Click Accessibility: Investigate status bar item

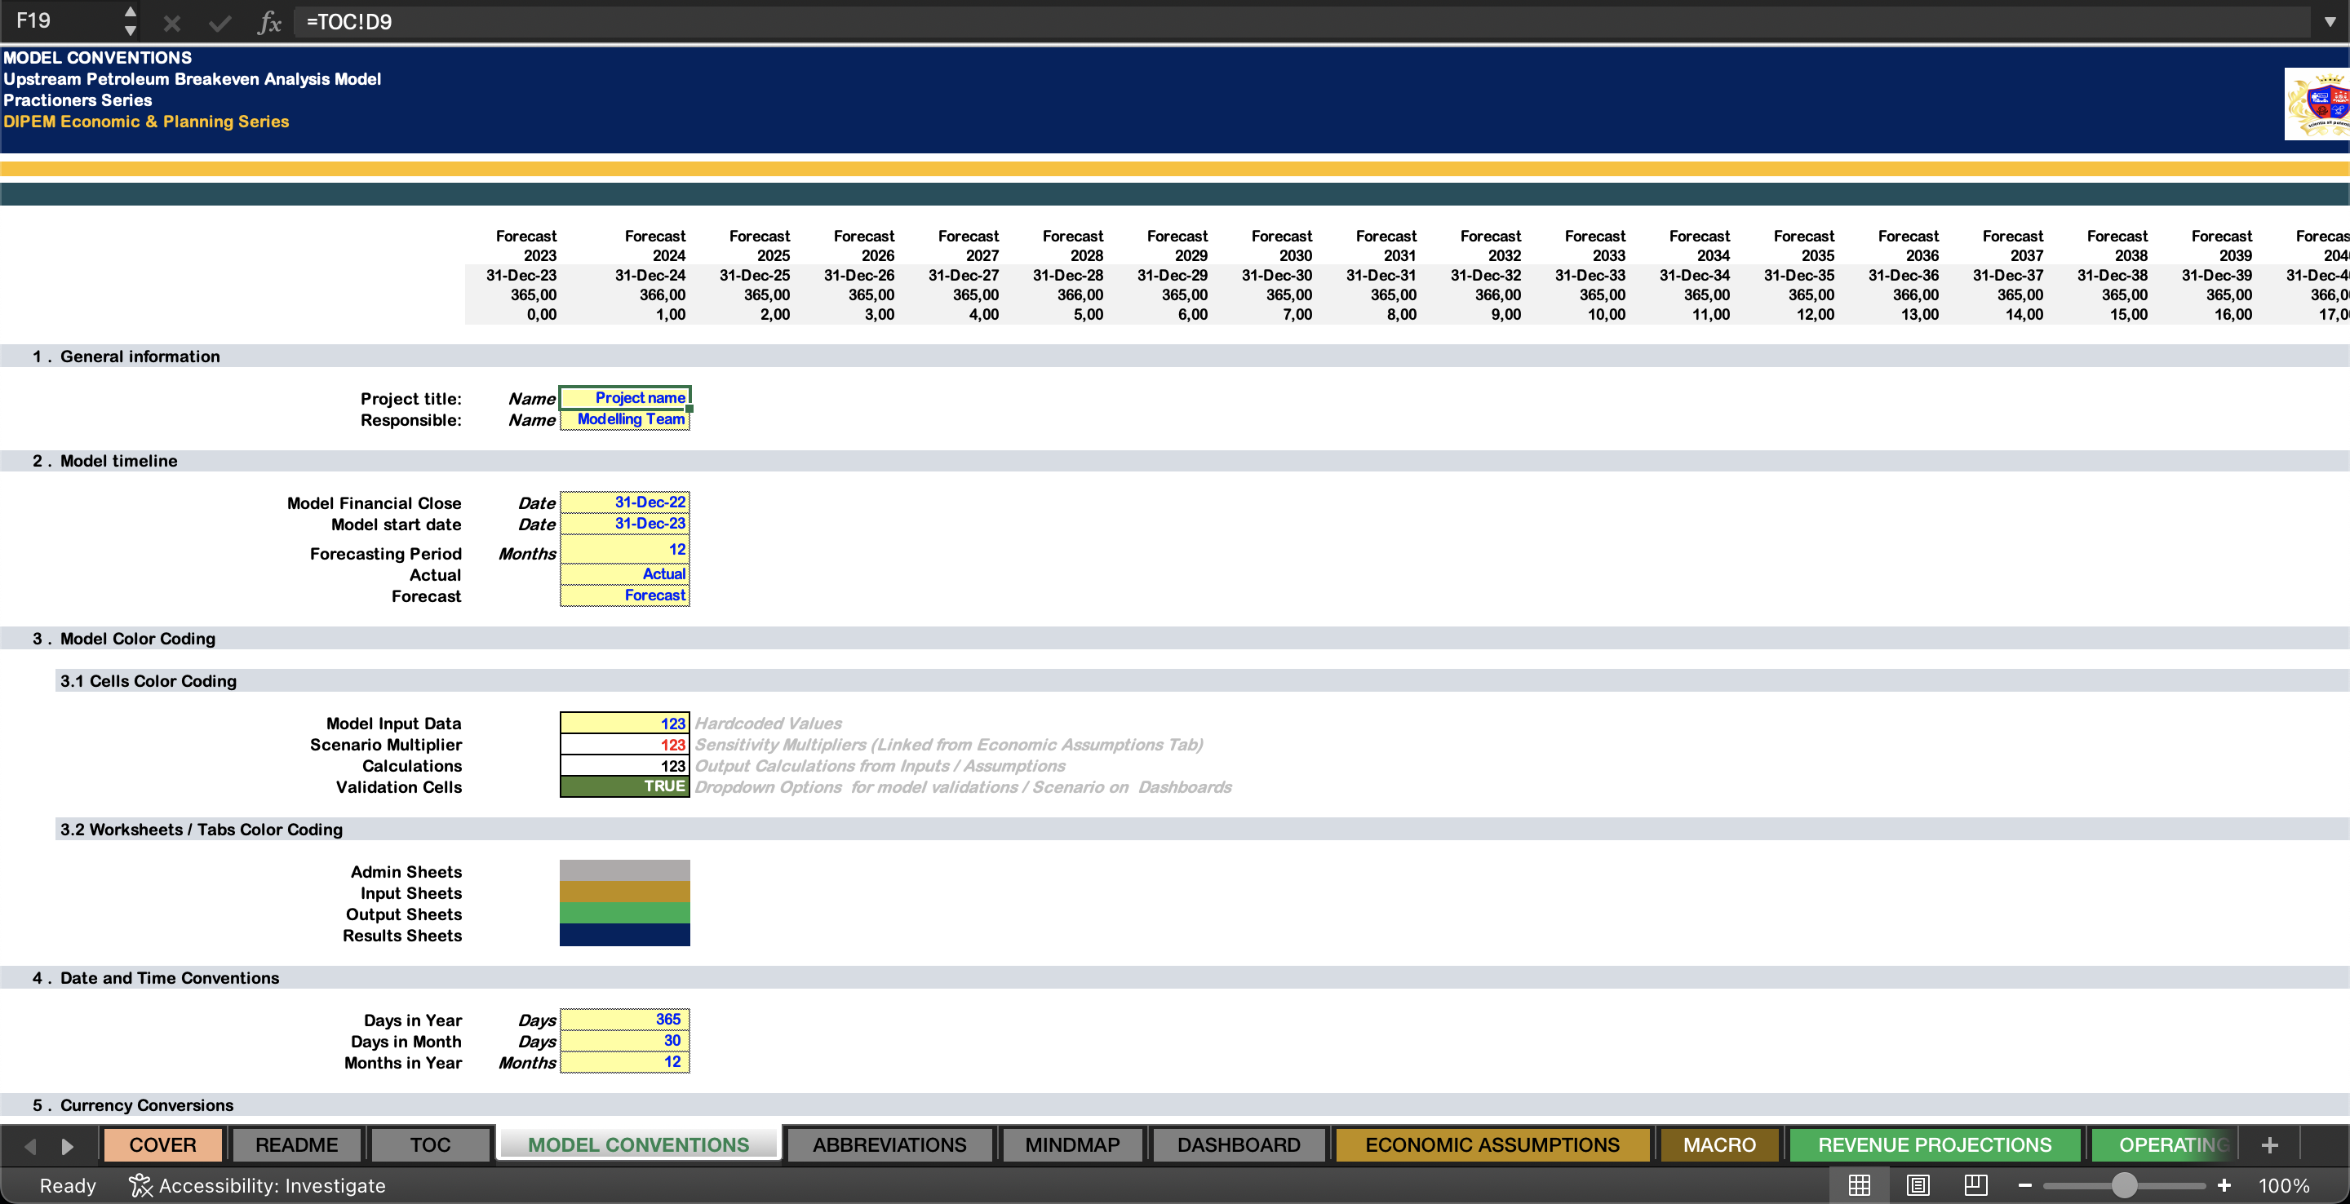257,1186
